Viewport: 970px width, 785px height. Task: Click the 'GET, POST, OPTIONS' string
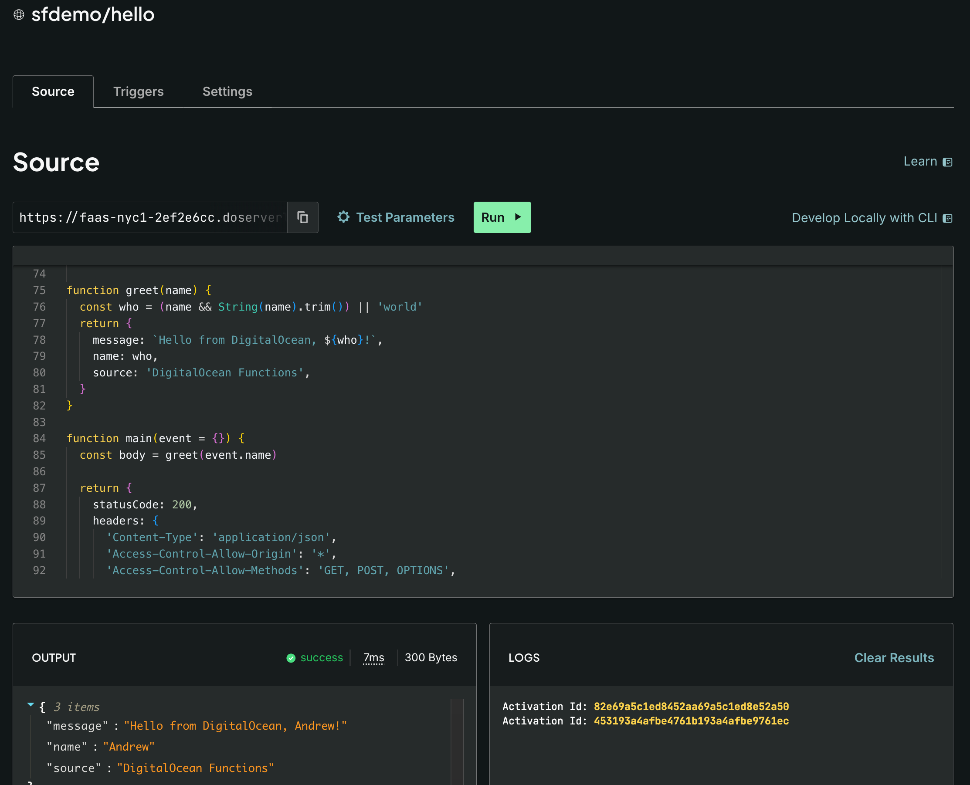pyautogui.click(x=383, y=571)
